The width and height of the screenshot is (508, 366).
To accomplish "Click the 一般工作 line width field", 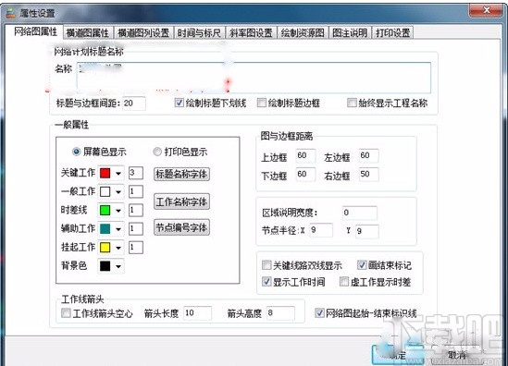I will [136, 191].
